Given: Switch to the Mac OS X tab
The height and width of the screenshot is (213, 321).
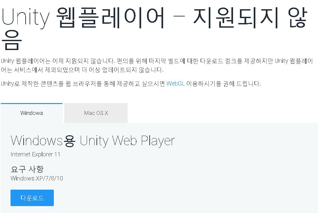Looking at the screenshot, I should [96, 113].
